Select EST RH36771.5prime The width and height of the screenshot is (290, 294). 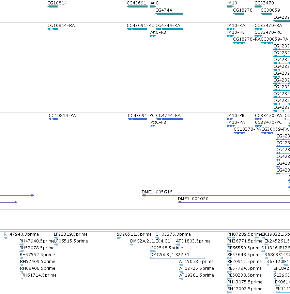click(229, 245)
